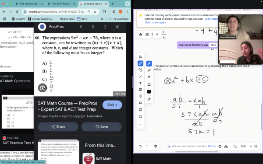Select the active pen in pen submenu
This screenshot has width=263, height=164.
point(149,63)
